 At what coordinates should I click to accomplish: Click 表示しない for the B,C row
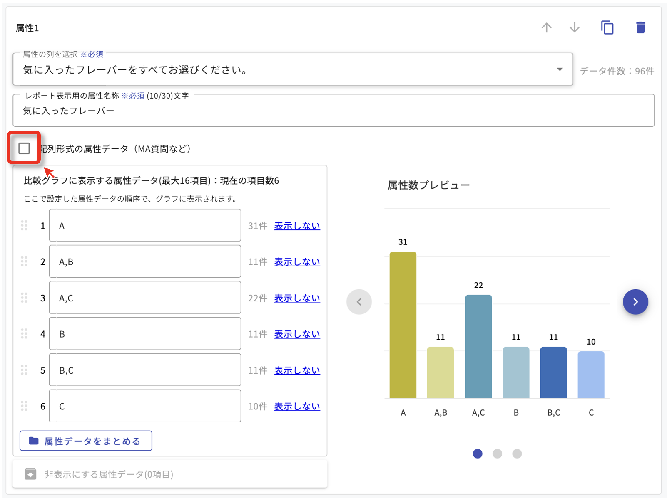coord(297,370)
